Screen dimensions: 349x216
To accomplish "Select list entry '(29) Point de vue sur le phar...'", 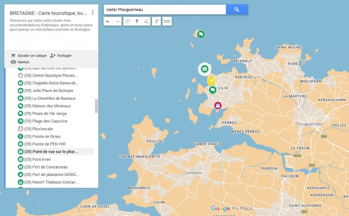I will (55, 152).
